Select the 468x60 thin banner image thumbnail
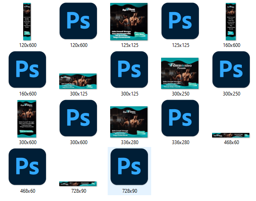This screenshot has width=256, height=201. pos(231,135)
